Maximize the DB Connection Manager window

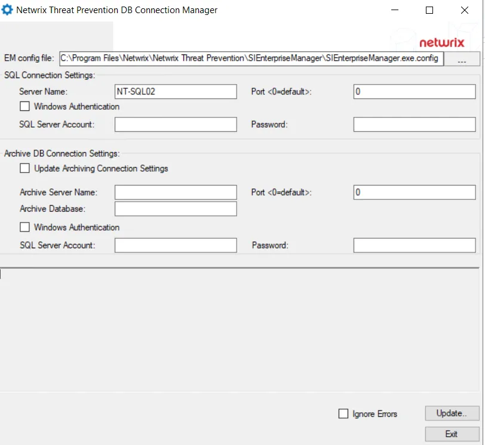point(429,10)
